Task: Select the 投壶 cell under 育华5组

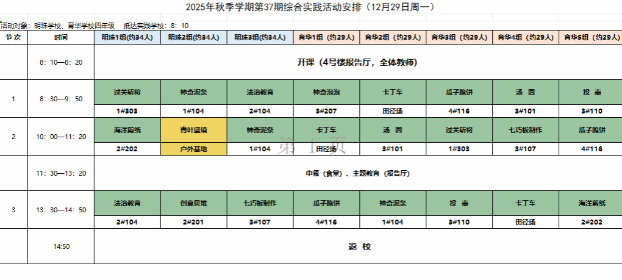Action: point(590,92)
